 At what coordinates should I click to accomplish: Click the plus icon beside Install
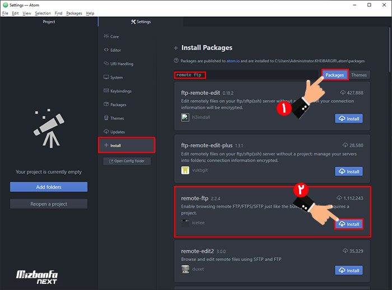point(106,145)
